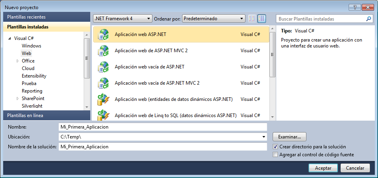Image resolution: width=378 pixels, height=178 pixels.
Task: Click the Examinar... button
Action: pyautogui.click(x=289, y=137)
